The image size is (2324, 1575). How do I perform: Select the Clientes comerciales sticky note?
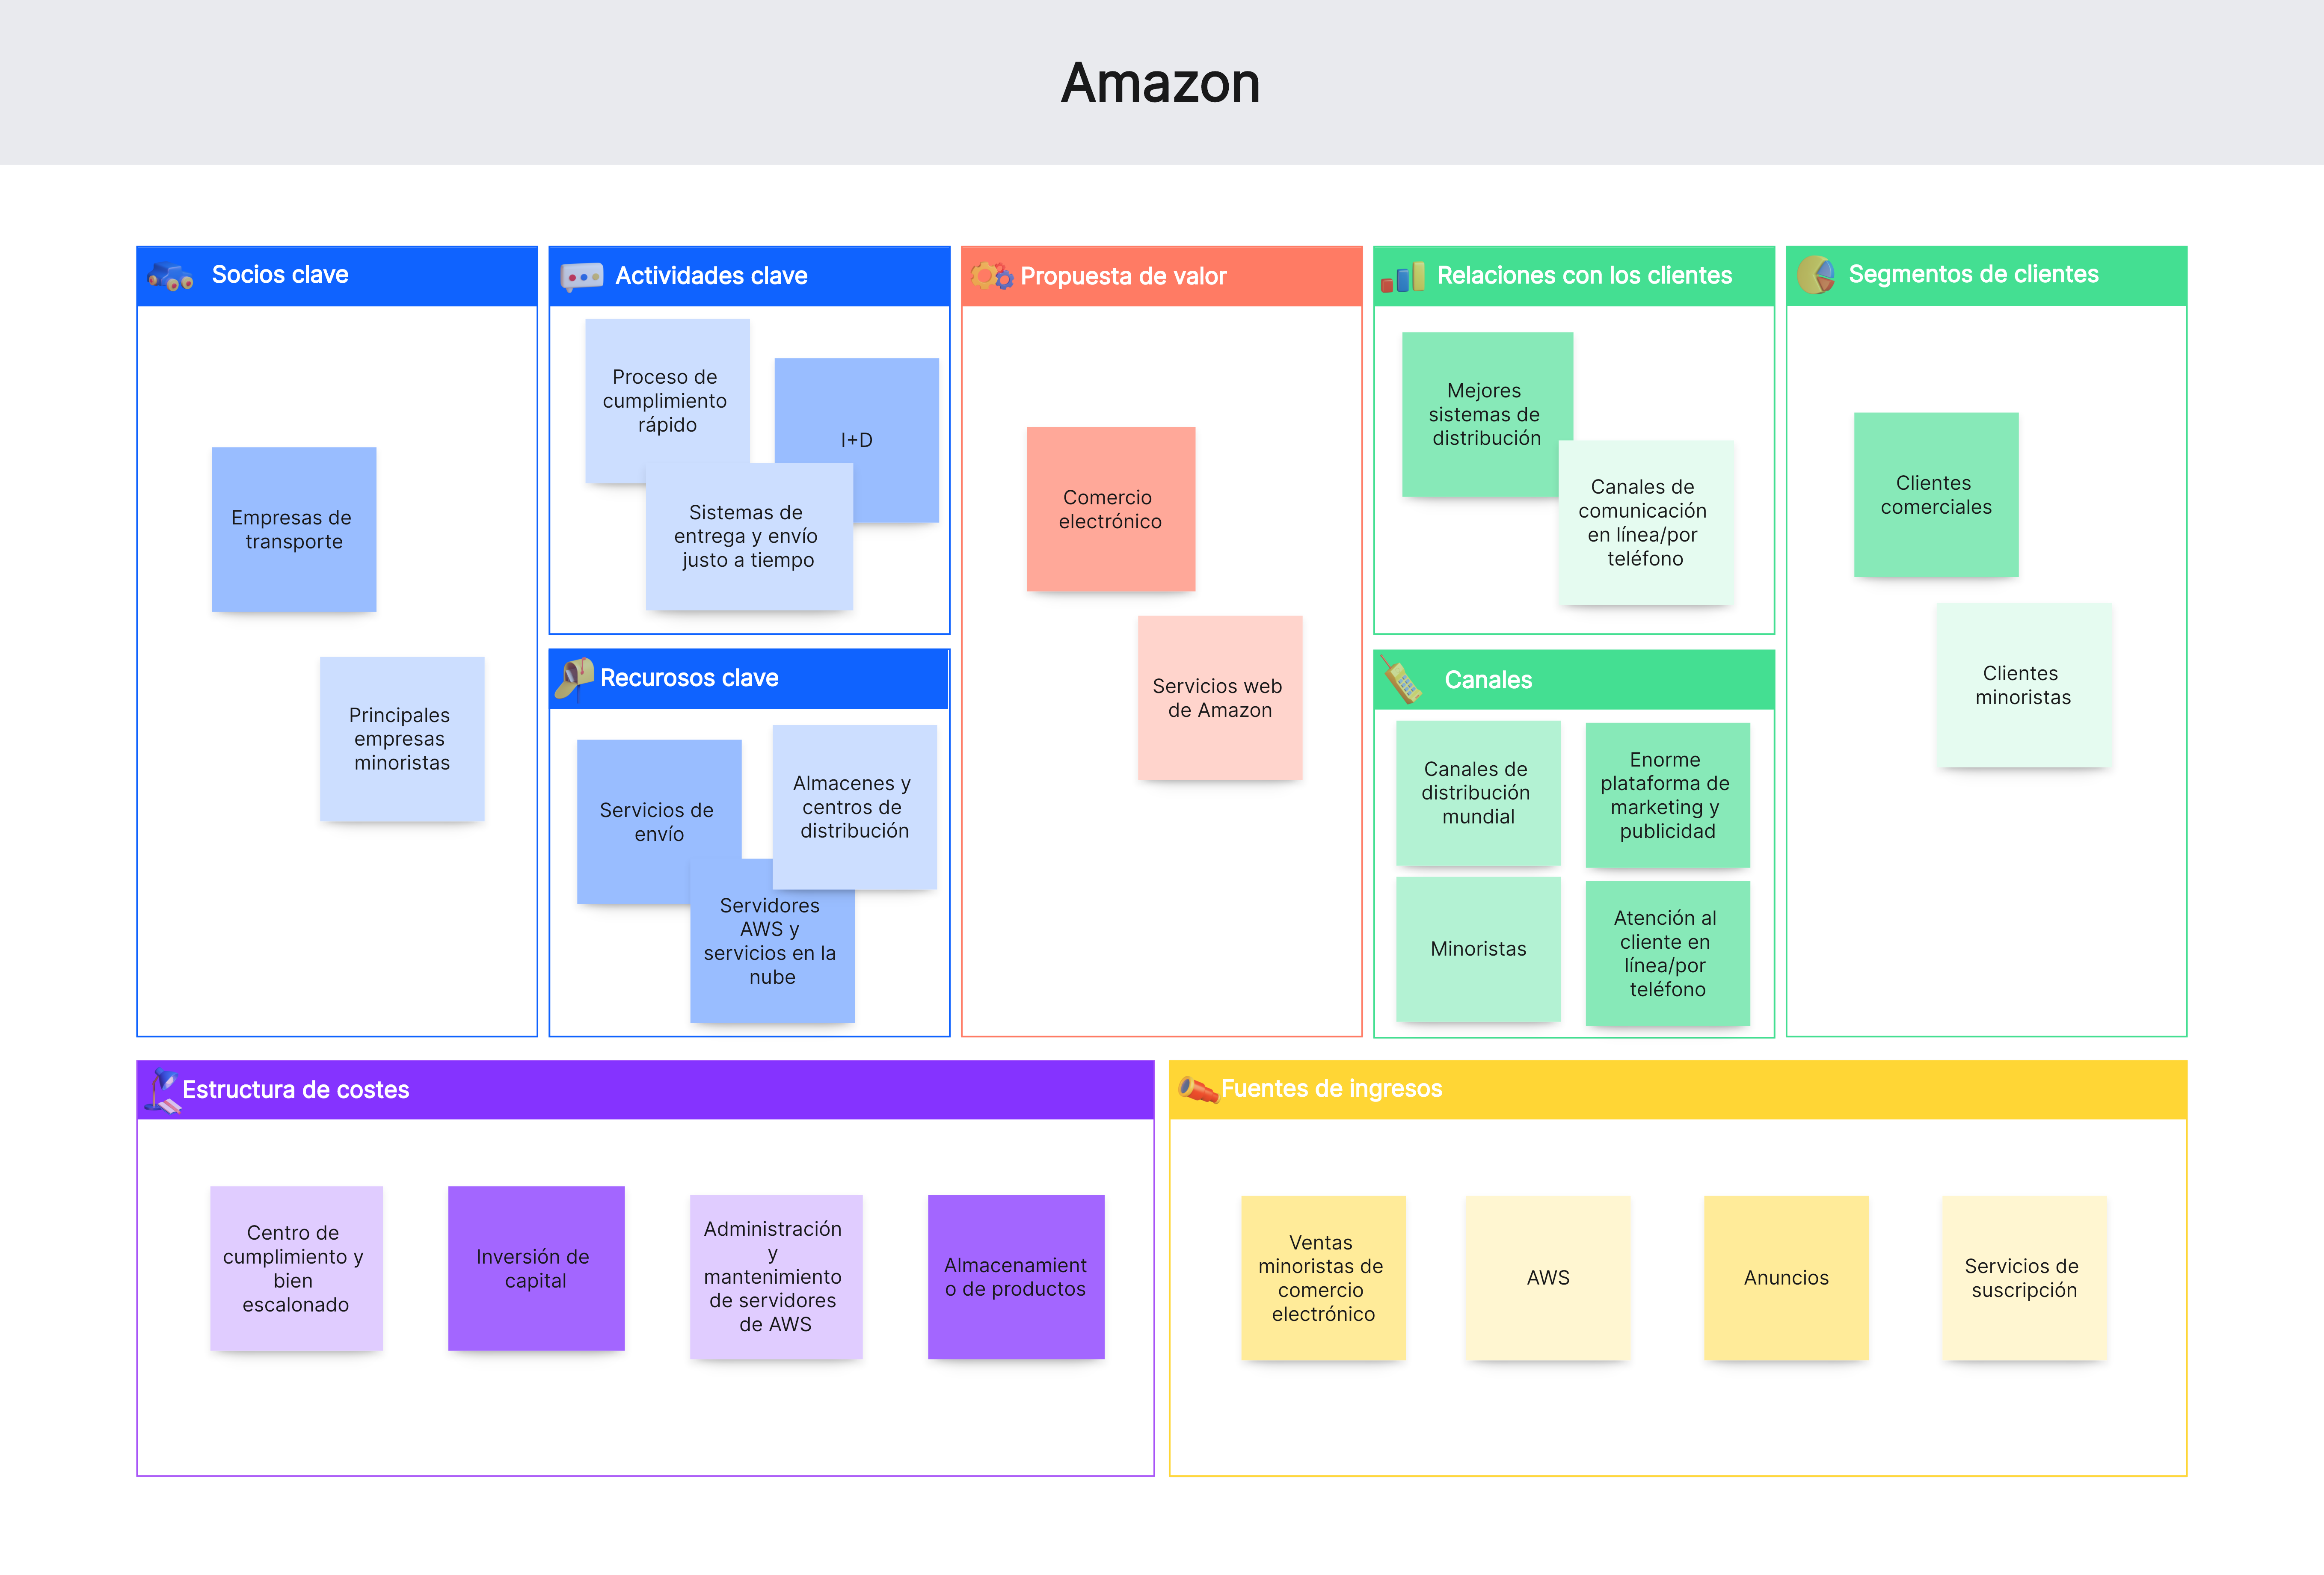pyautogui.click(x=1936, y=495)
